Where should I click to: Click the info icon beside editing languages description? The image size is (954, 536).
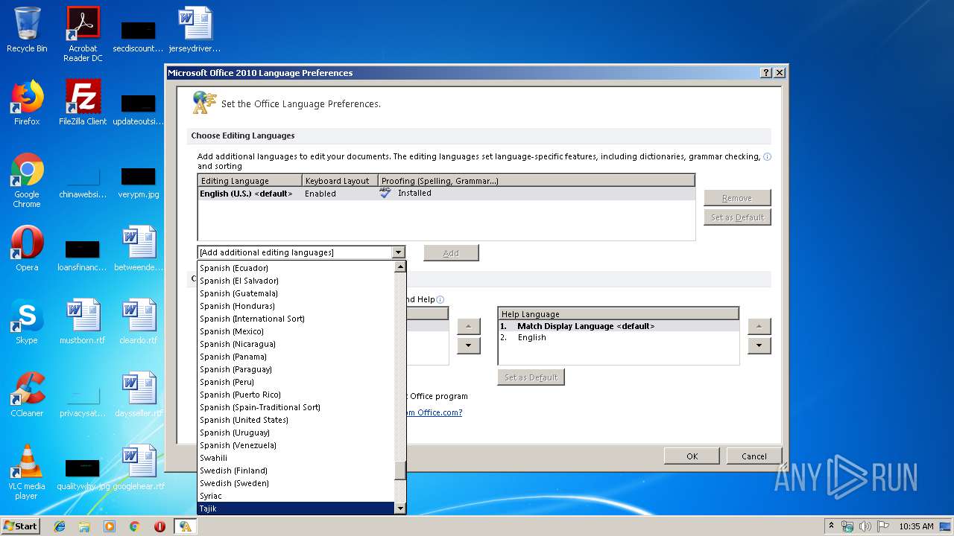(x=768, y=157)
